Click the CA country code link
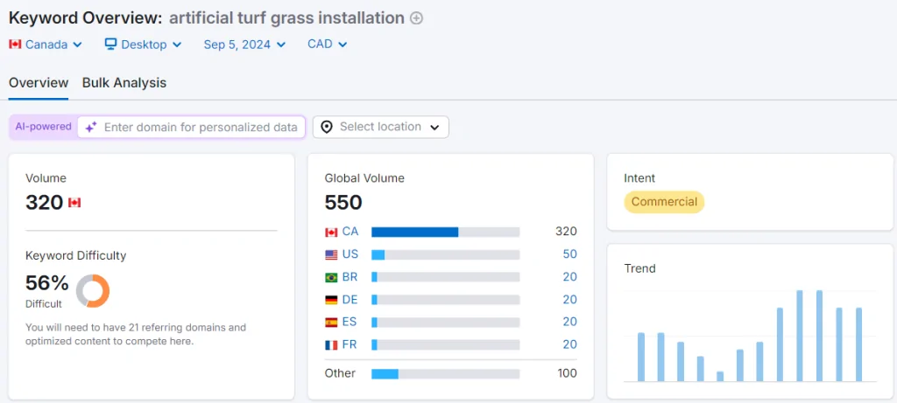This screenshot has height=403, width=897. point(350,232)
